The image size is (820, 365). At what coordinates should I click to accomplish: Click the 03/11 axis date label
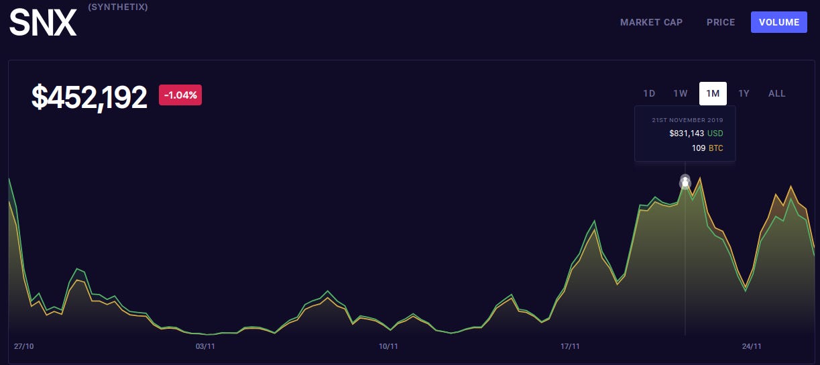coord(205,346)
